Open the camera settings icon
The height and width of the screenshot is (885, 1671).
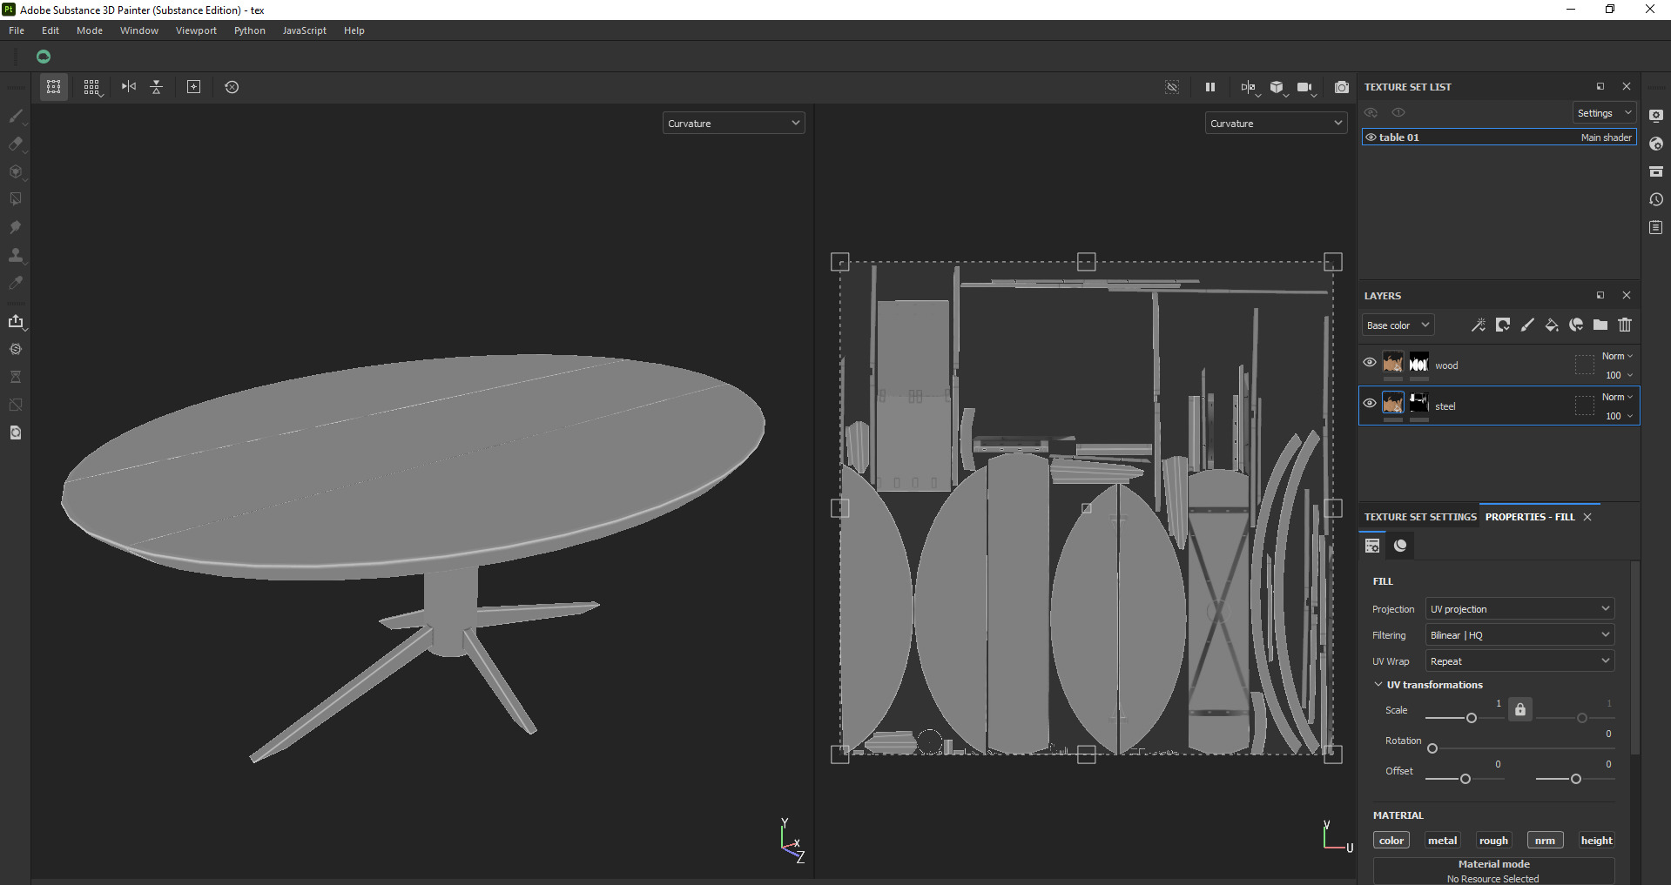click(x=1305, y=87)
